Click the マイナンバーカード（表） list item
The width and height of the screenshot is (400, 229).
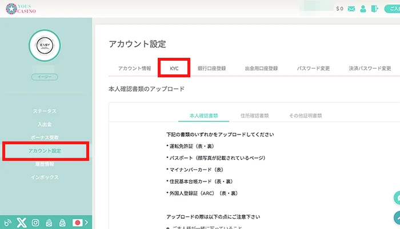point(197,169)
